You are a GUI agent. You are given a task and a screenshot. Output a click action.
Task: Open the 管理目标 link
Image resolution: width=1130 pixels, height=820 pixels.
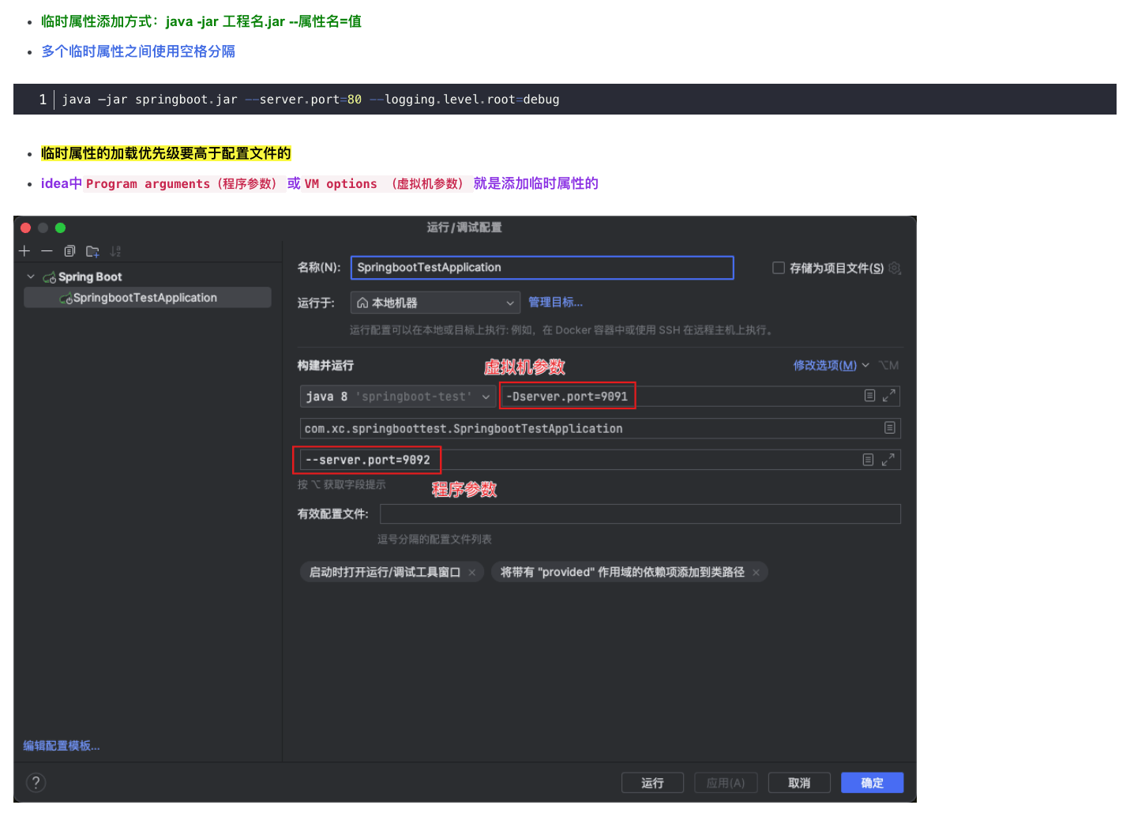[x=555, y=302]
